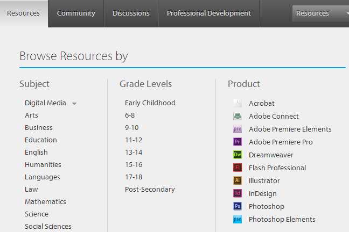Browse Flash Professional resources
This screenshot has height=232, width=349.
277,168
